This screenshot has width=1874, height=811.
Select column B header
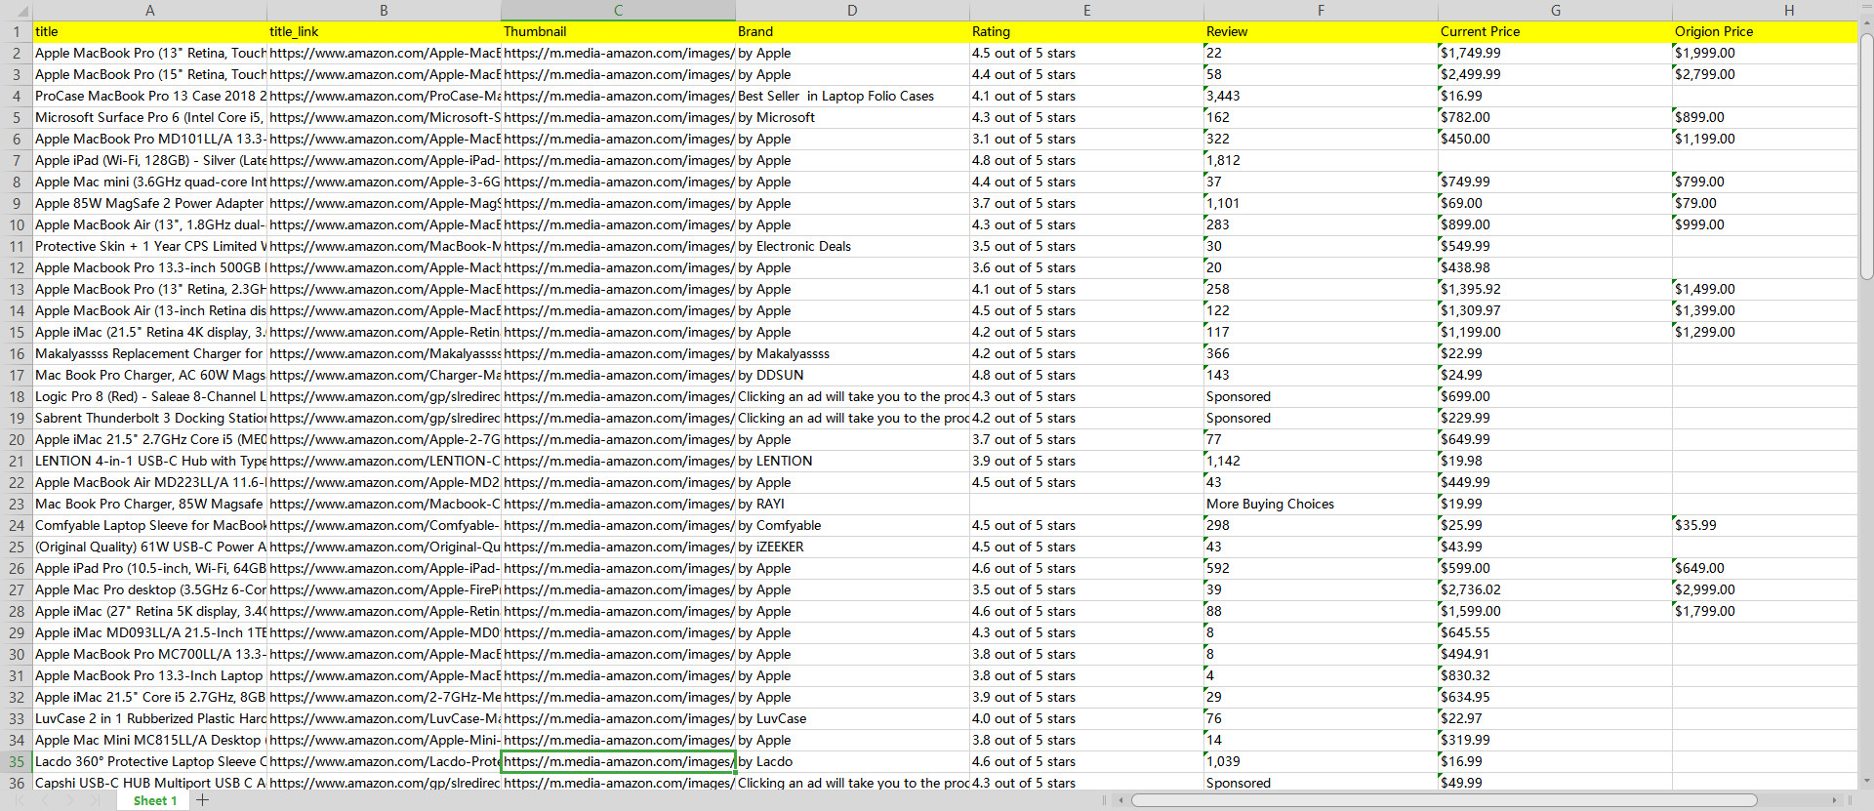(x=384, y=11)
